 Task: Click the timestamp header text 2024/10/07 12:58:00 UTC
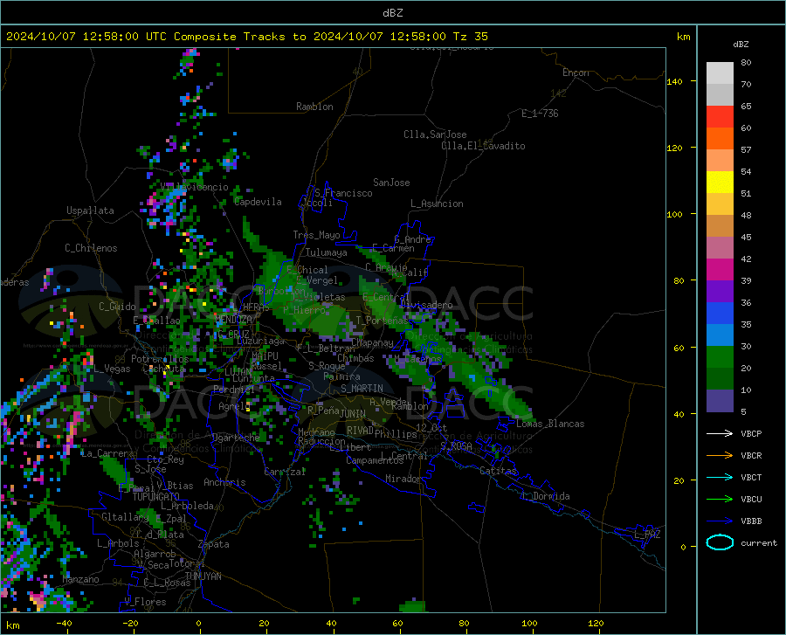(86, 37)
